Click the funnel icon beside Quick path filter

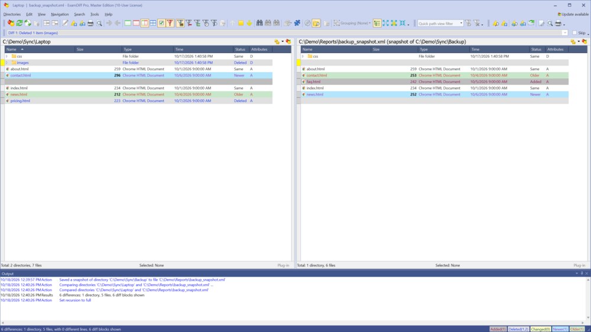pyautogui.click(x=468, y=24)
